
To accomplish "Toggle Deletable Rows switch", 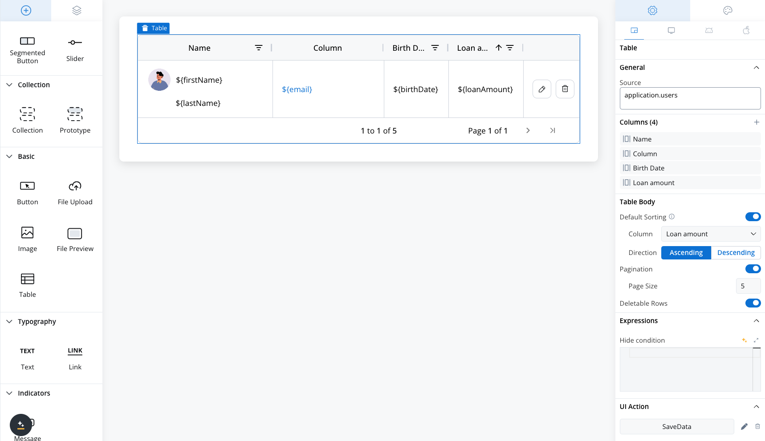I will [753, 303].
